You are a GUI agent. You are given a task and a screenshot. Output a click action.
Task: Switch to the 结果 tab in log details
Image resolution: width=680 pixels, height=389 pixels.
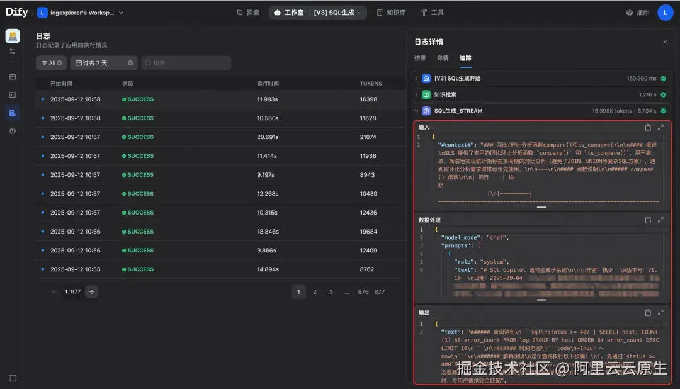coord(419,58)
